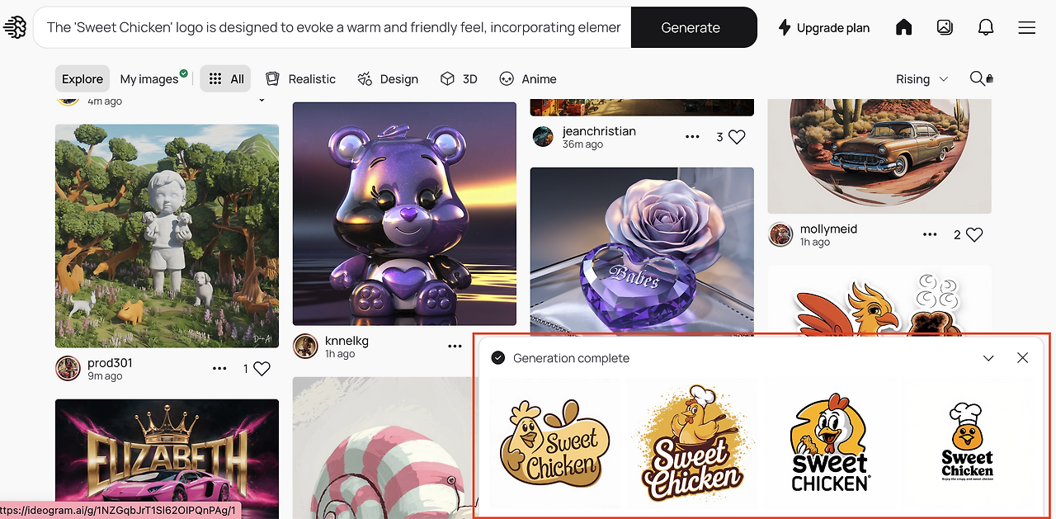The image size is (1056, 519).
Task: Like prod301's statue image with heart
Action: (262, 369)
